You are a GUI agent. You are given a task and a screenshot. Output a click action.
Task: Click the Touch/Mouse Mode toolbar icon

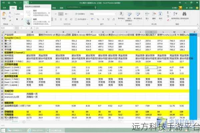click(x=26, y=3)
